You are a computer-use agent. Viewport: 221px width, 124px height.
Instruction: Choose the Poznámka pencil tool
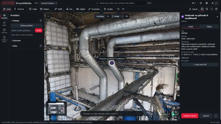[x=94, y=9]
